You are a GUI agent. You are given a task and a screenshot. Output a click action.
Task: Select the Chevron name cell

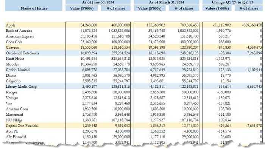(x=12, y=47)
